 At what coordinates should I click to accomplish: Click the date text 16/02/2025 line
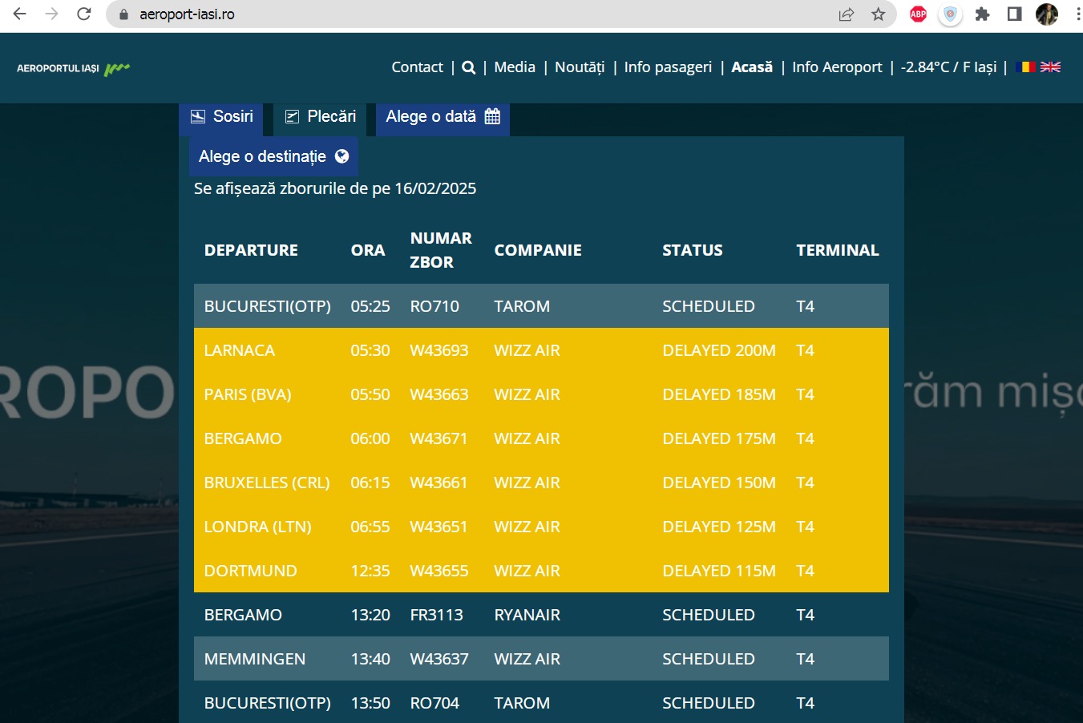click(x=335, y=188)
